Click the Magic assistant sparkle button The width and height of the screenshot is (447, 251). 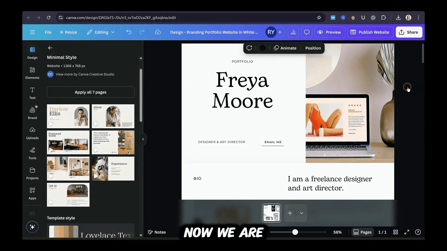click(32, 227)
